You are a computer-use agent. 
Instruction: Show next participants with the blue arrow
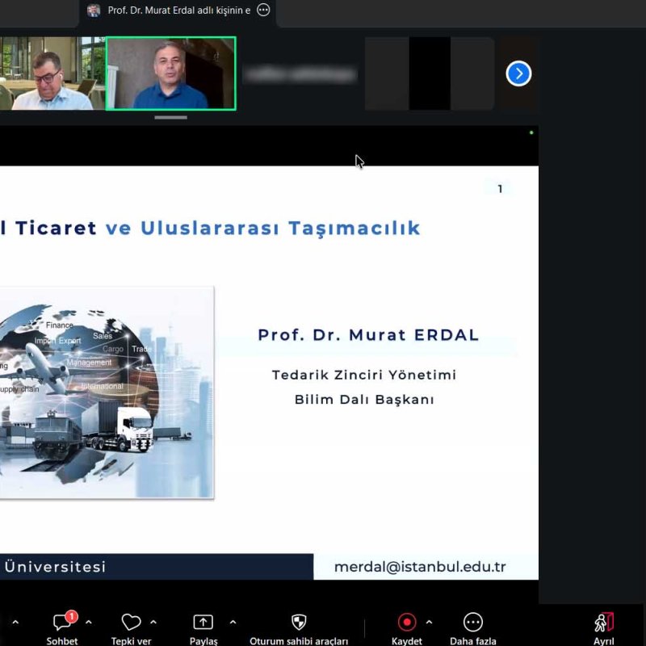pos(518,73)
